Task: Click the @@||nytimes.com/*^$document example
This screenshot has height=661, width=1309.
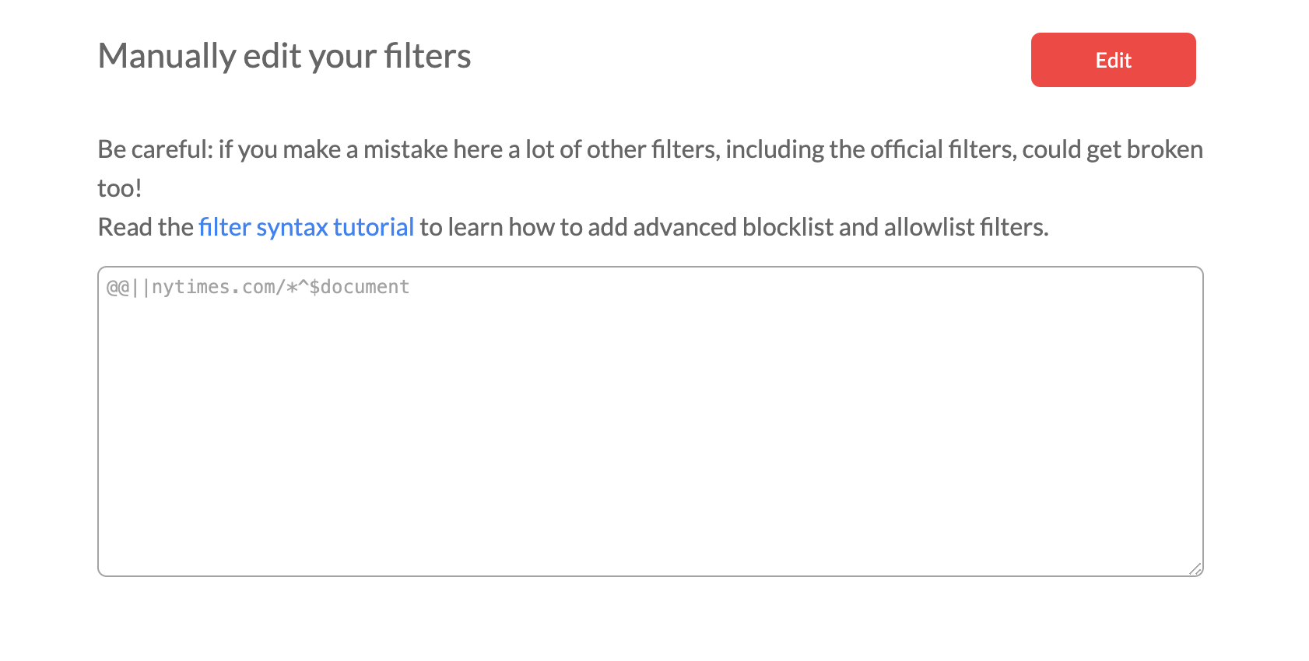Action: click(257, 287)
